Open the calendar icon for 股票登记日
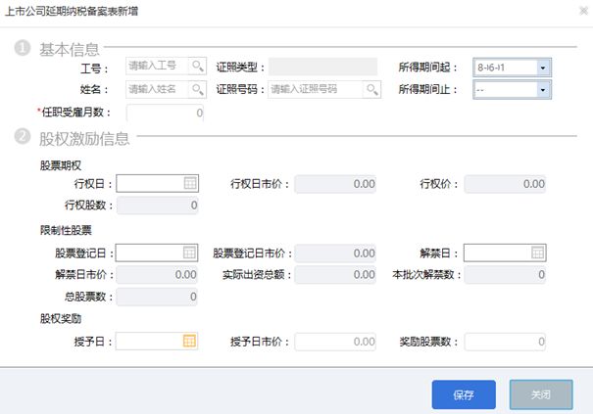Viewport: 593px width, 414px height. [190, 253]
